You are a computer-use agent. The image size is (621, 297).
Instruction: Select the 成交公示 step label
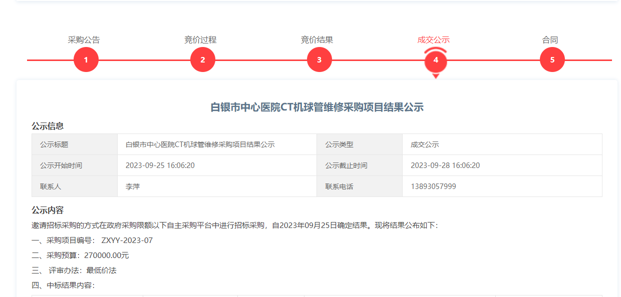coord(434,40)
